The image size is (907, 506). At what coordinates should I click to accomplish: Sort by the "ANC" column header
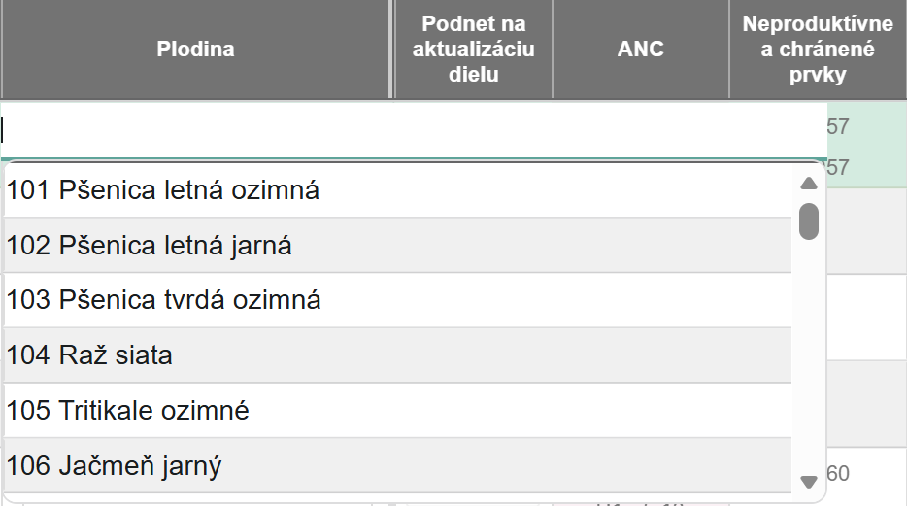(x=641, y=49)
